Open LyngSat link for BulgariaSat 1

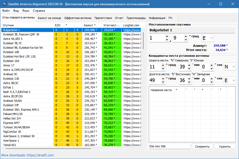[132, 30]
